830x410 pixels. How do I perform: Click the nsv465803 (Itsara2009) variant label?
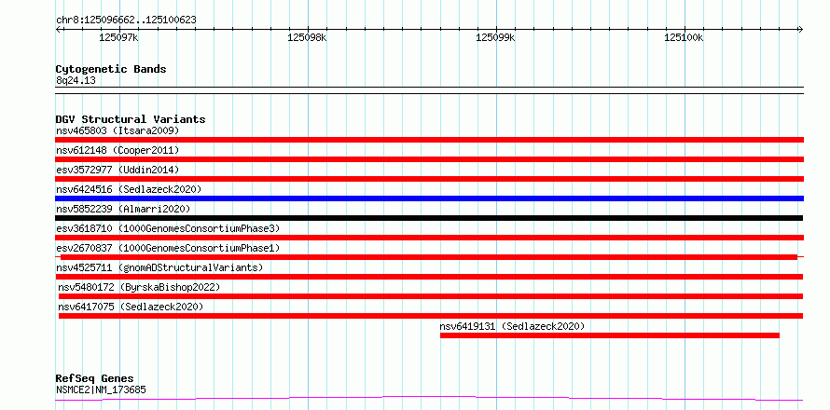point(118,130)
